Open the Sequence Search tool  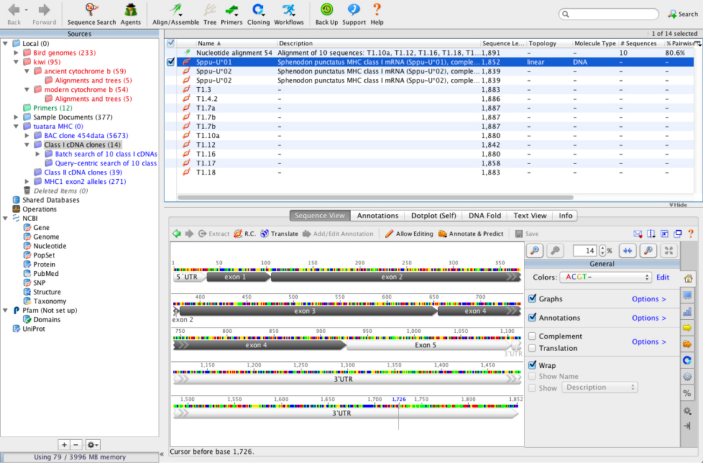click(x=91, y=14)
